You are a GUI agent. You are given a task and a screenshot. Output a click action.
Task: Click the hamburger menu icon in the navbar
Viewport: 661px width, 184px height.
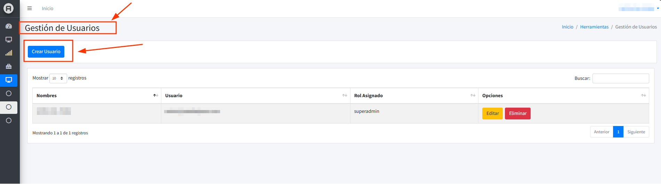coord(30,8)
